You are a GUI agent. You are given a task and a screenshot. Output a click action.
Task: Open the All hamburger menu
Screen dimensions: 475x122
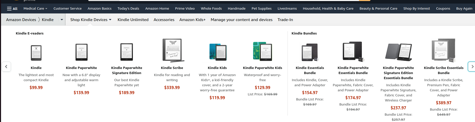pyautogui.click(x=12, y=9)
